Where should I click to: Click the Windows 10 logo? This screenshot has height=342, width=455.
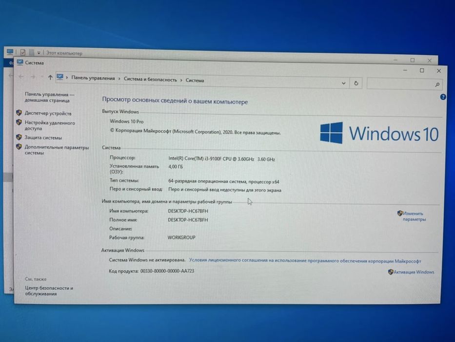[379, 133]
